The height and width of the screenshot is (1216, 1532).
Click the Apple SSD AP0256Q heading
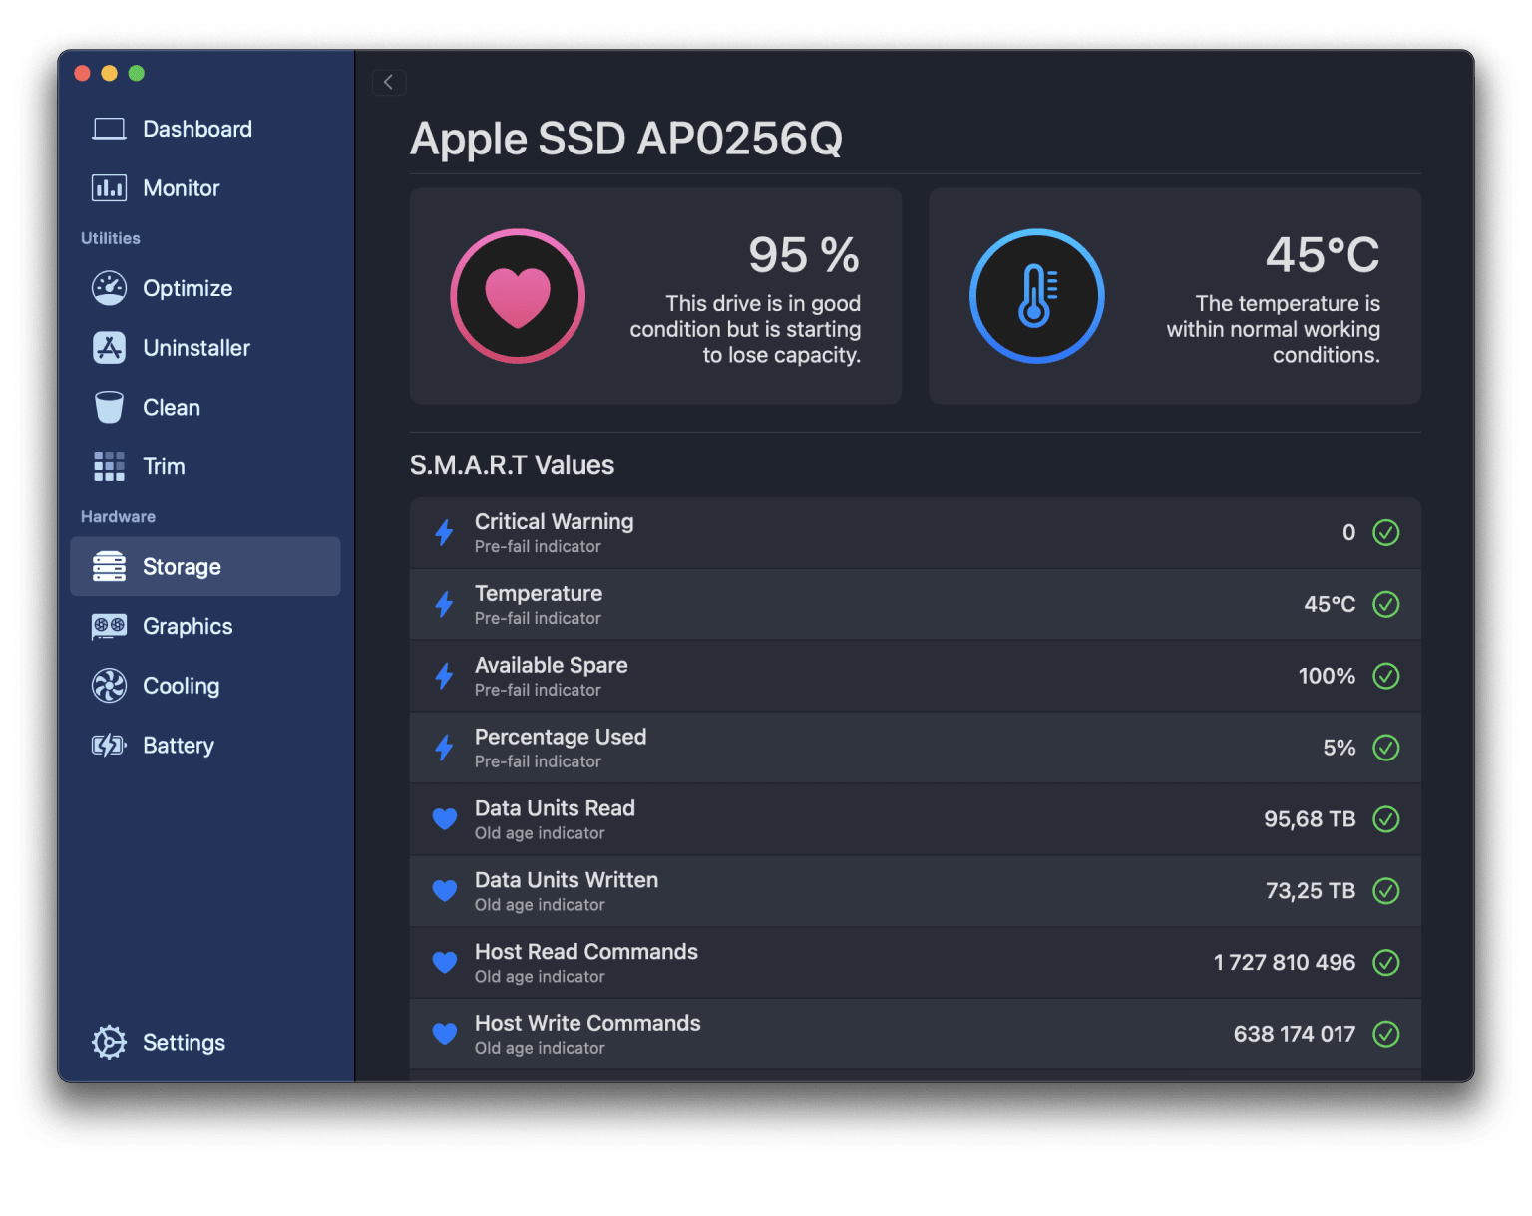626,139
